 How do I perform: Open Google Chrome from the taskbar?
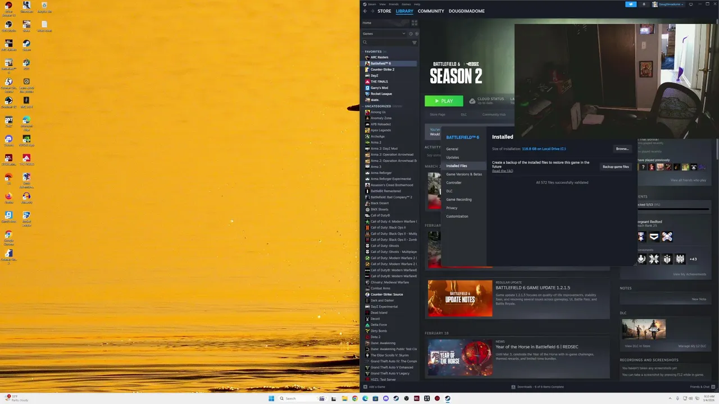pyautogui.click(x=355, y=398)
